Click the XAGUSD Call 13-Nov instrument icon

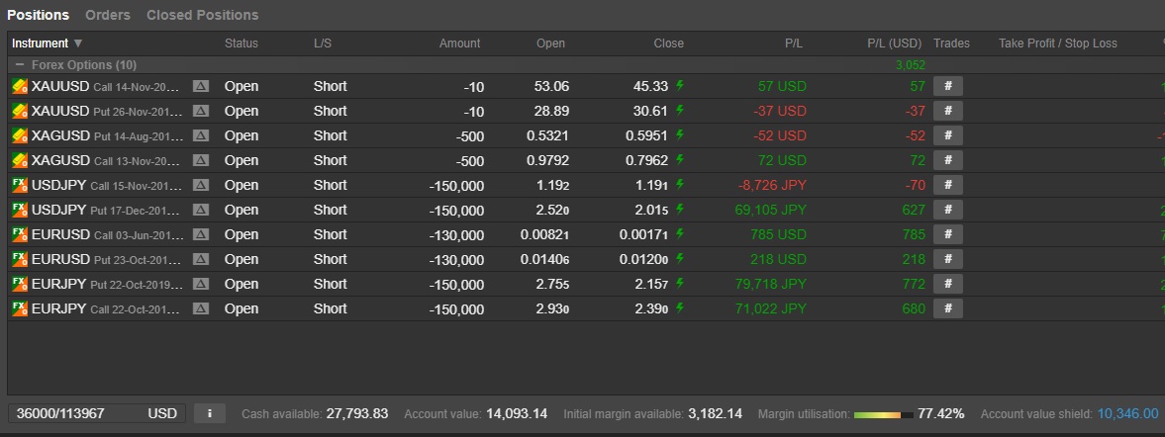[20, 160]
